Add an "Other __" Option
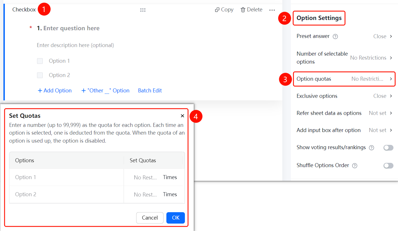 (x=105, y=90)
